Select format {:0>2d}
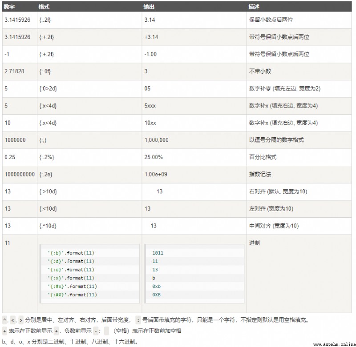 tap(48, 88)
